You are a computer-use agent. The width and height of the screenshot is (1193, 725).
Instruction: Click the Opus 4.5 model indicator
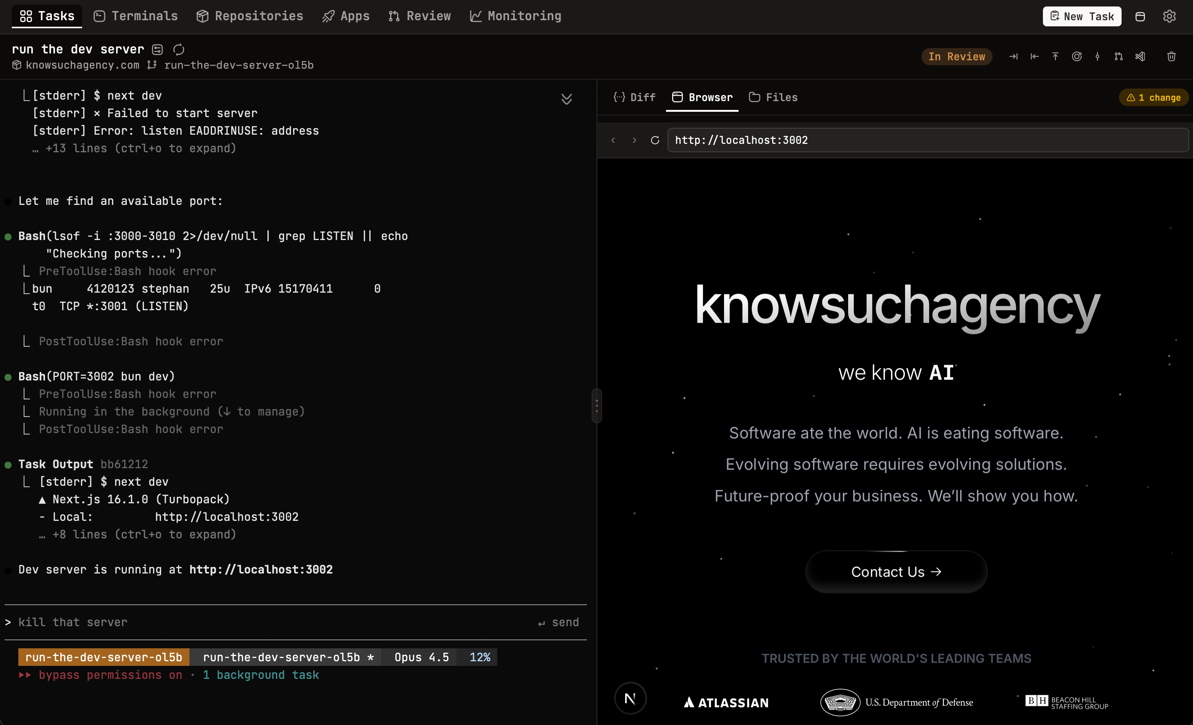421,657
